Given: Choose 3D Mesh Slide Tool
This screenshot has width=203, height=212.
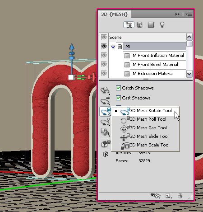Looking at the screenshot, I should 146,137.
